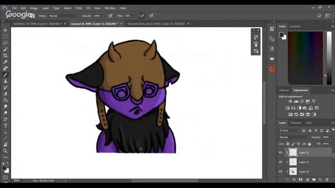The width and height of the screenshot is (335, 188).
Task: Create a new layer
Action: point(320,180)
